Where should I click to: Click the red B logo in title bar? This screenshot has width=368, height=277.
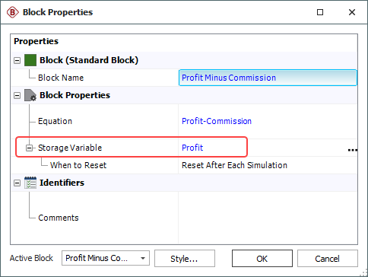[x=13, y=12]
